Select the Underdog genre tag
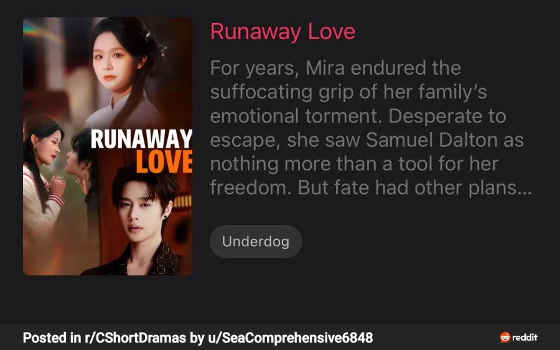This screenshot has height=350, width=560. [x=256, y=242]
